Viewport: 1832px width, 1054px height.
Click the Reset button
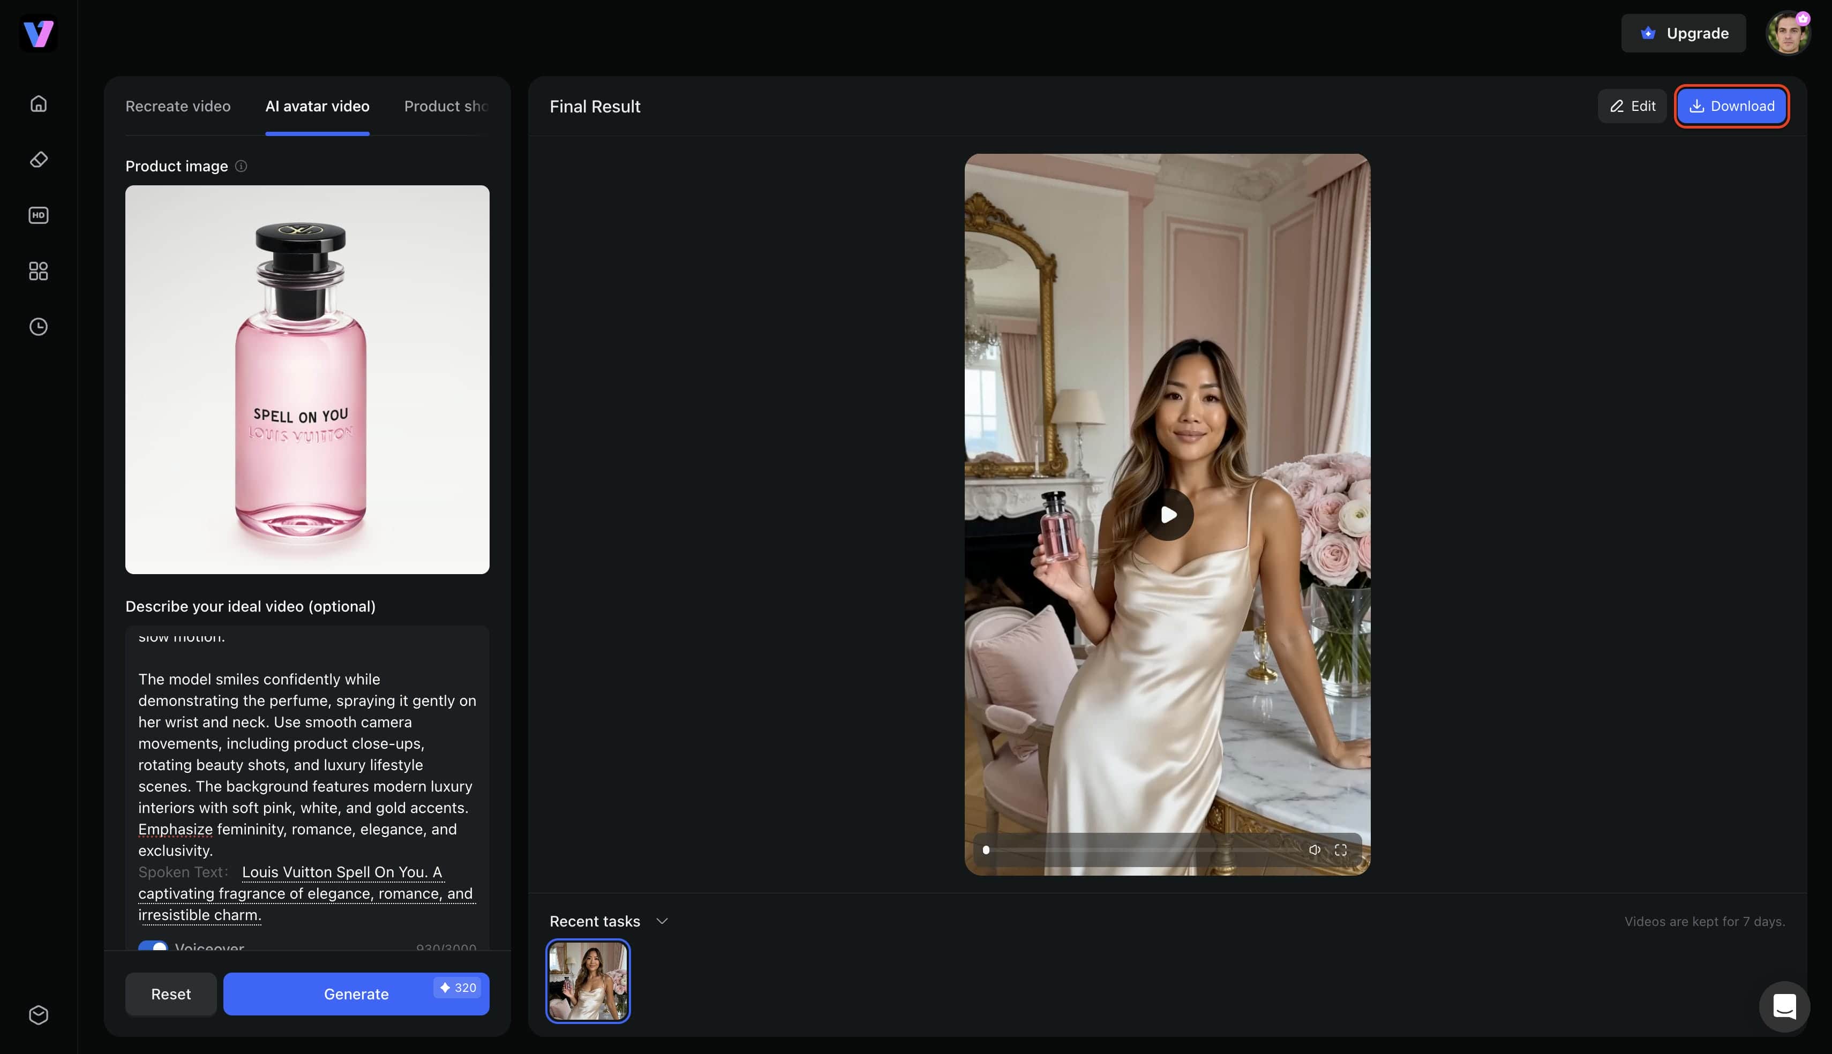[x=171, y=994]
